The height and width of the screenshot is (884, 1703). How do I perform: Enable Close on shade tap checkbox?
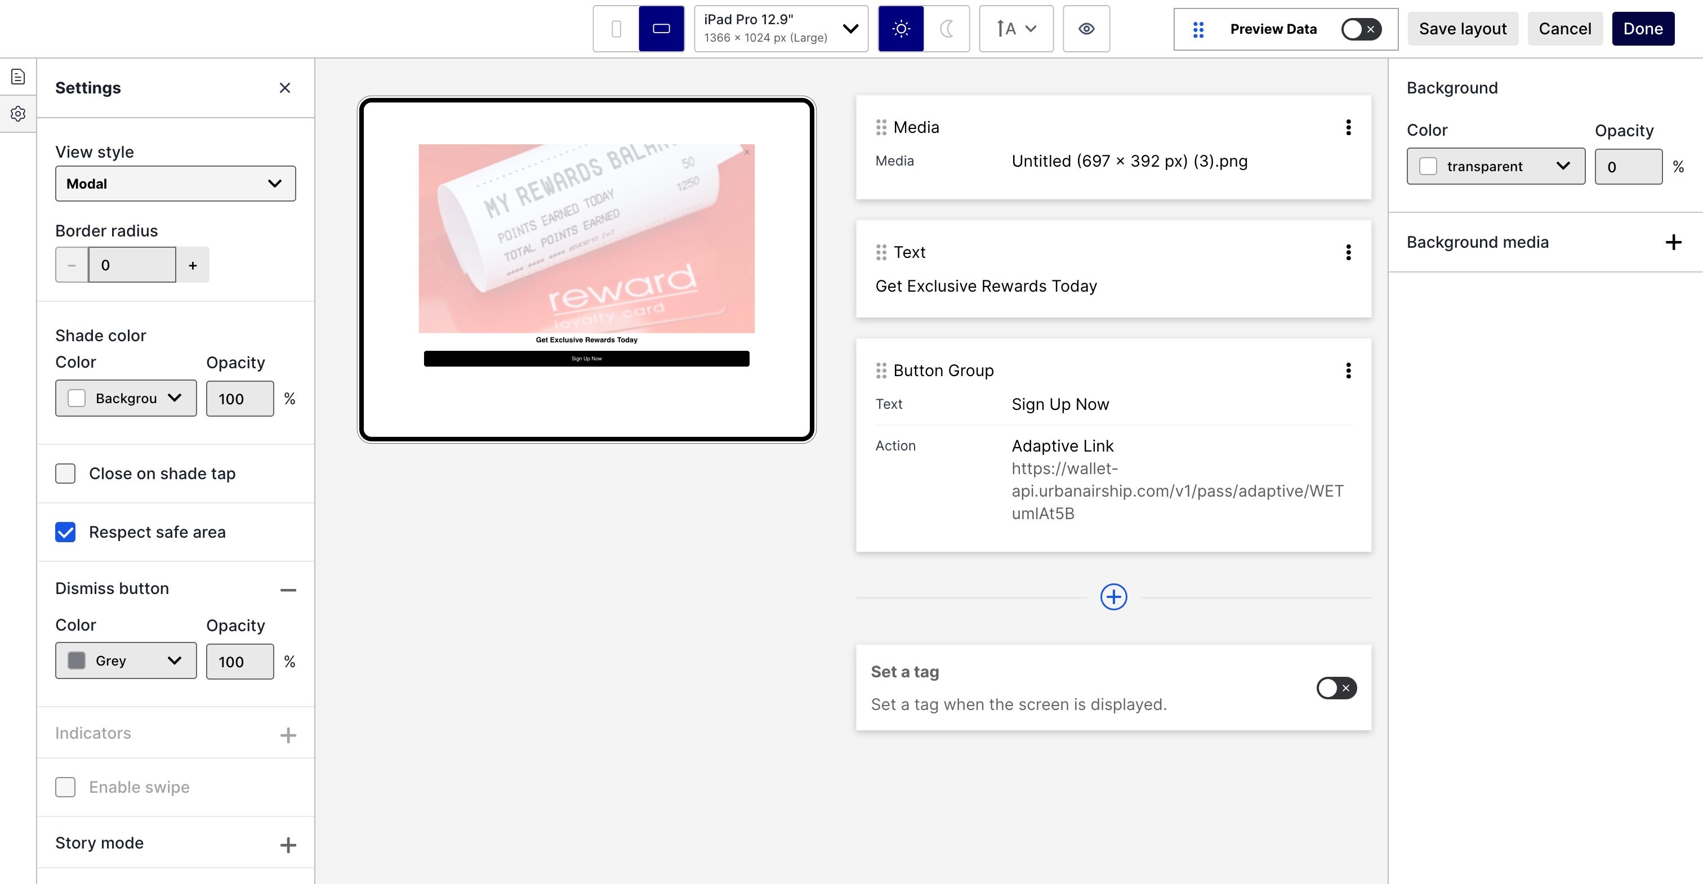(x=65, y=474)
